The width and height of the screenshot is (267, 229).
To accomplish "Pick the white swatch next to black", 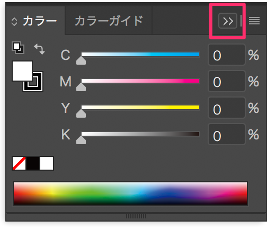I will click(47, 163).
